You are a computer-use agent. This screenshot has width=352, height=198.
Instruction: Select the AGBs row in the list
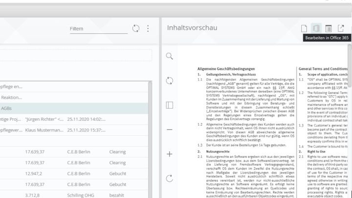click(x=74, y=109)
